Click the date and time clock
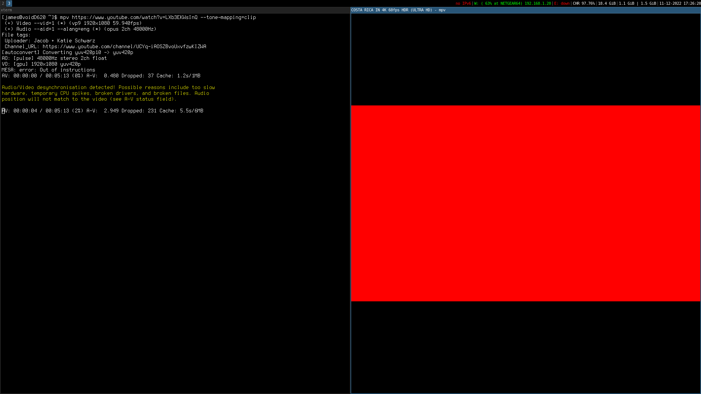 pyautogui.click(x=679, y=4)
